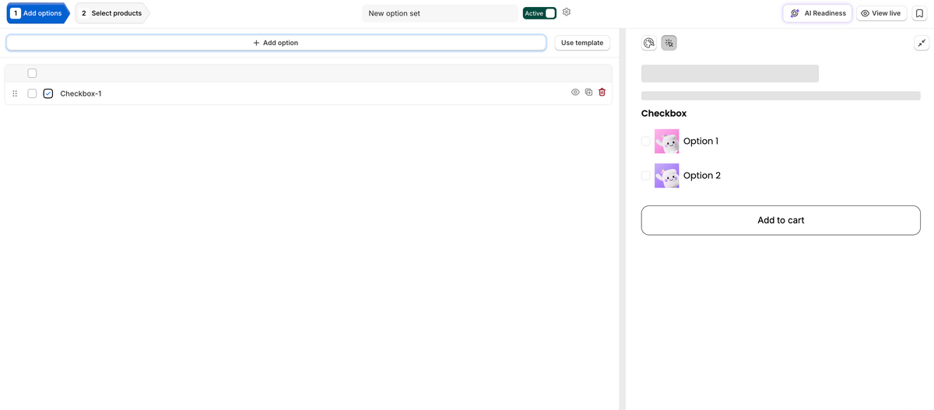The width and height of the screenshot is (934, 410).
Task: Switch off the Active toggle
Action: pos(539,13)
